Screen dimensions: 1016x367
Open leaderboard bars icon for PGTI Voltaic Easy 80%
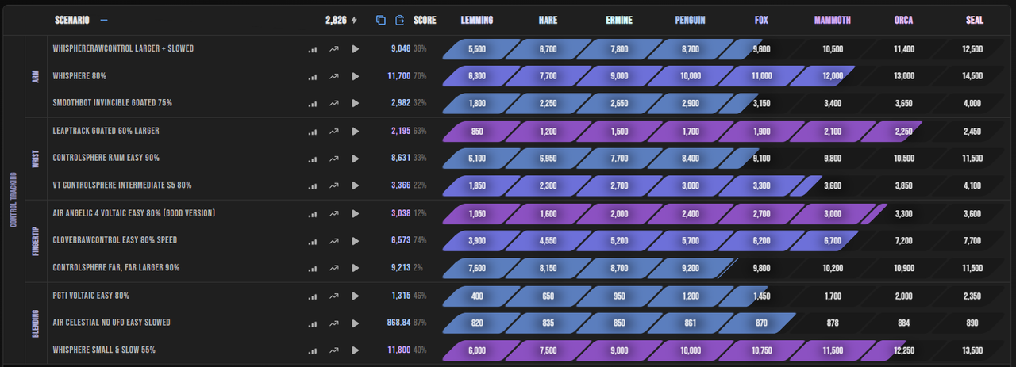pyautogui.click(x=313, y=296)
